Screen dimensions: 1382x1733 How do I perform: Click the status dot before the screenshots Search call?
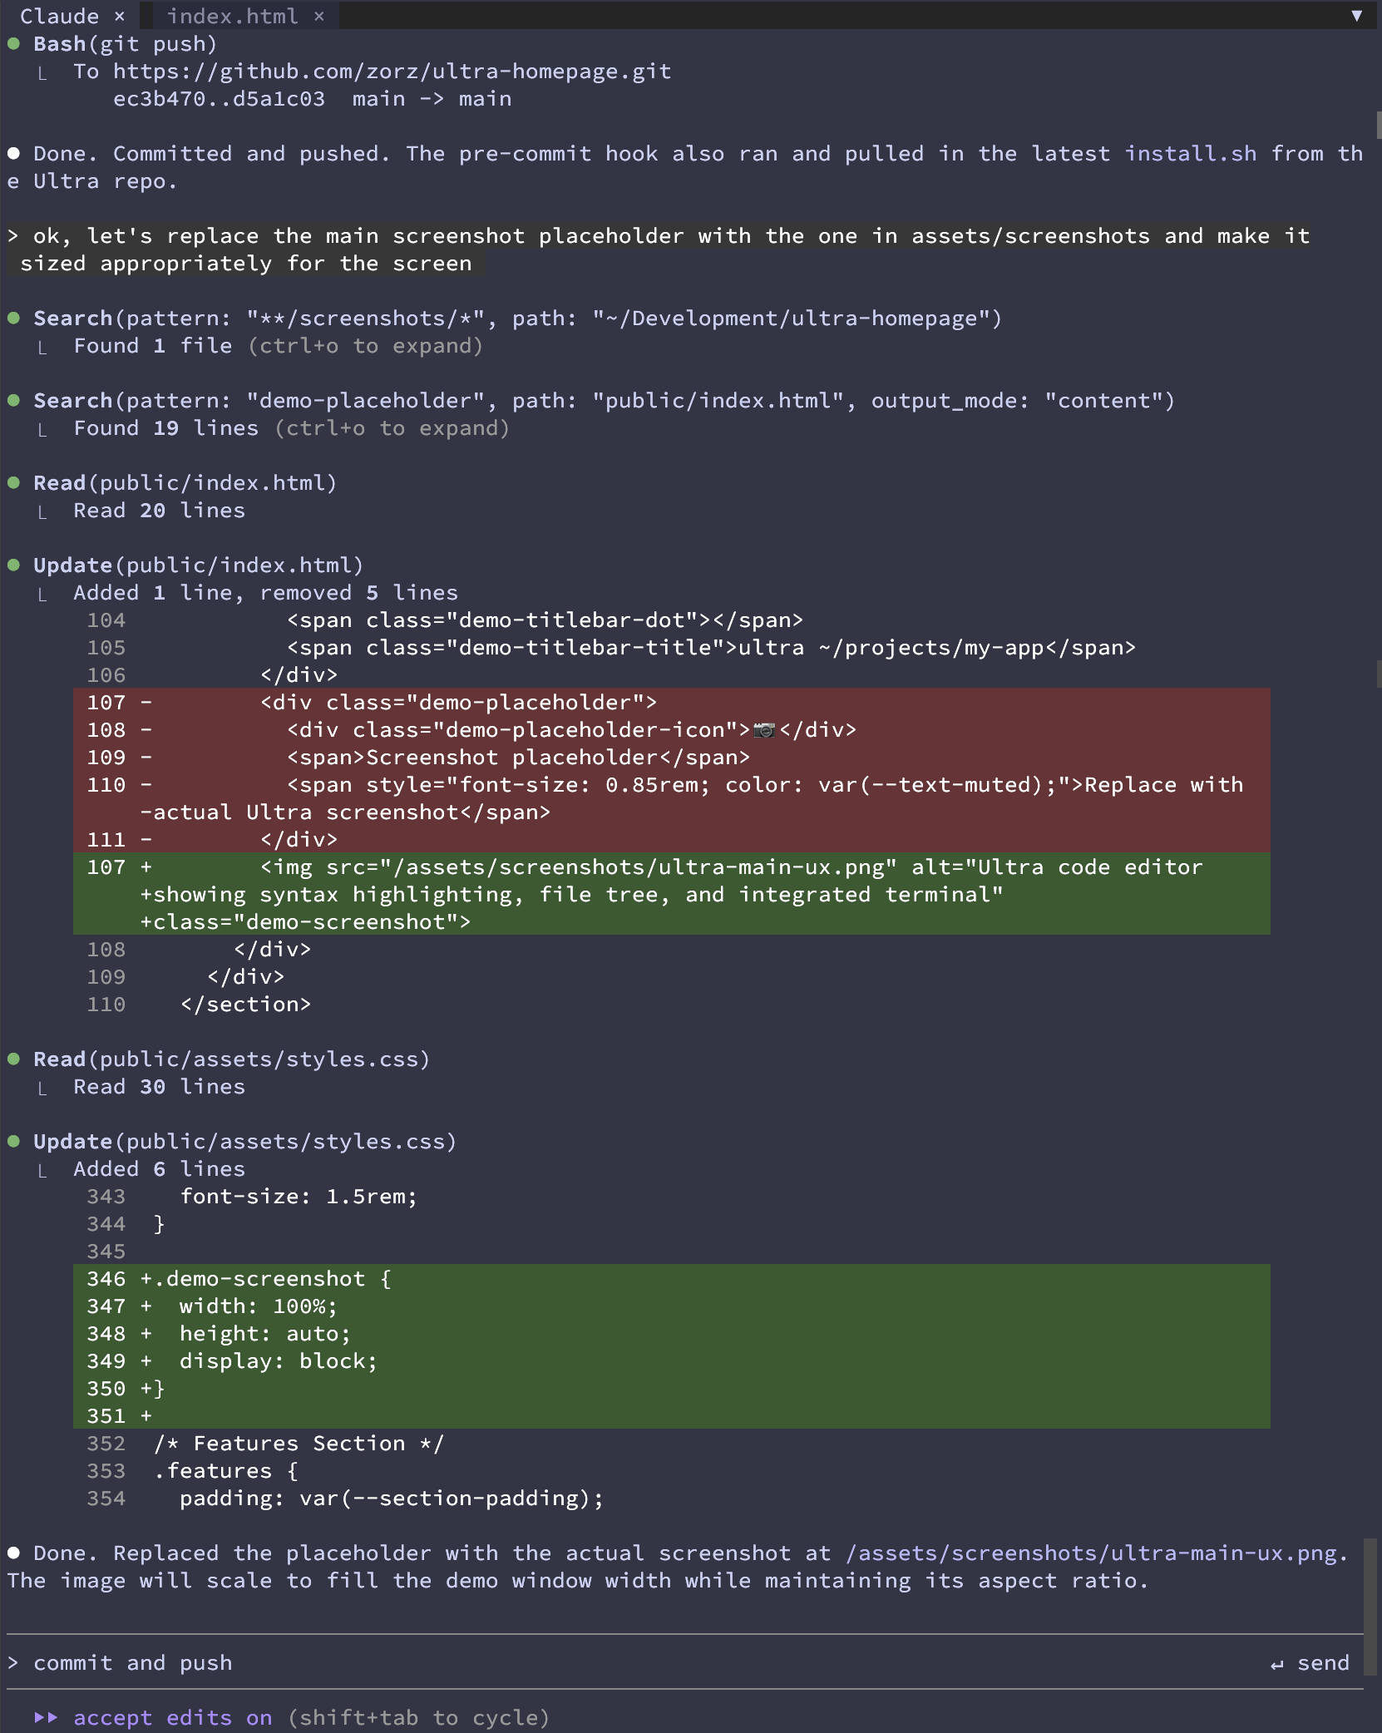(14, 318)
